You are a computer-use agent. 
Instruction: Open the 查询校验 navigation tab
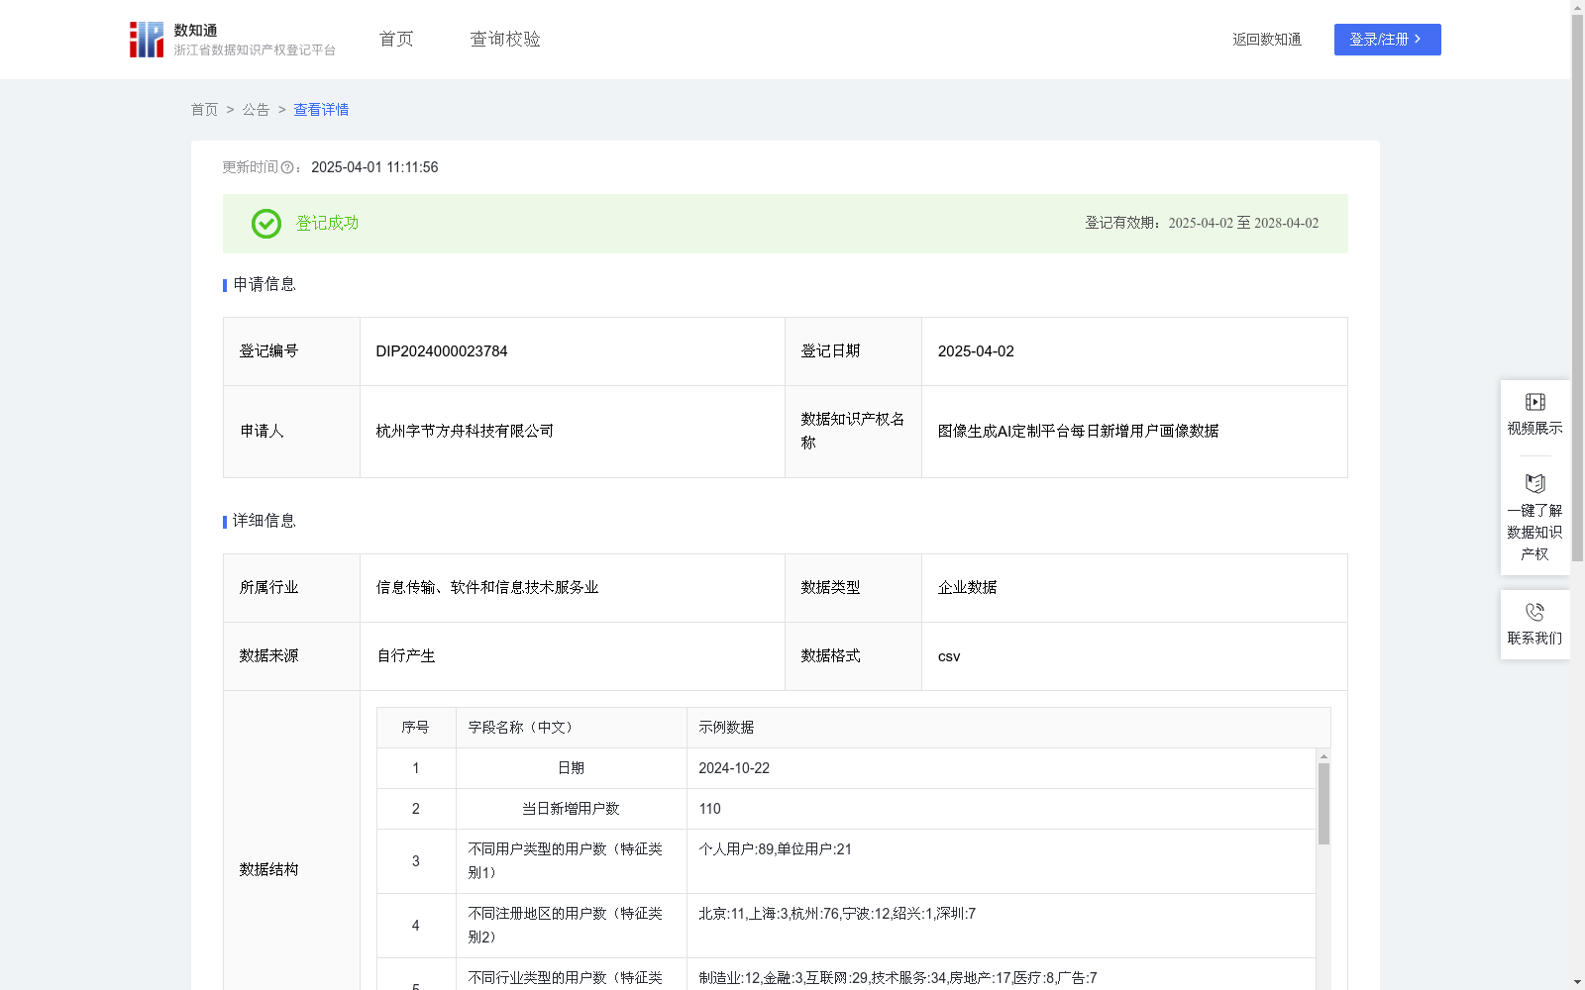(505, 40)
